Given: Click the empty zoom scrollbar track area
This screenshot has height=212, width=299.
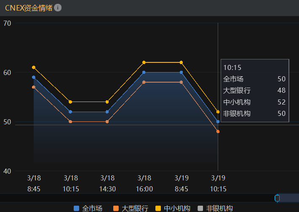Looking at the screenshot, I should (x=139, y=198).
